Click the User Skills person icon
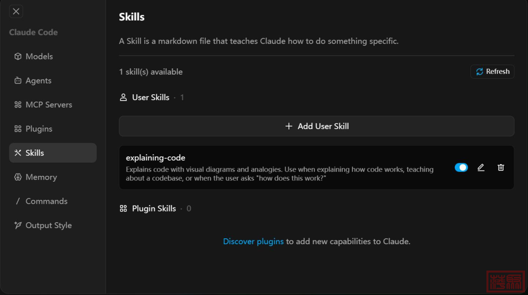 pyautogui.click(x=123, y=98)
